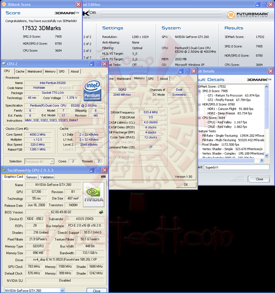
Task: Select the GT1 - Return To Proxycon row
Action: pos(234,95)
